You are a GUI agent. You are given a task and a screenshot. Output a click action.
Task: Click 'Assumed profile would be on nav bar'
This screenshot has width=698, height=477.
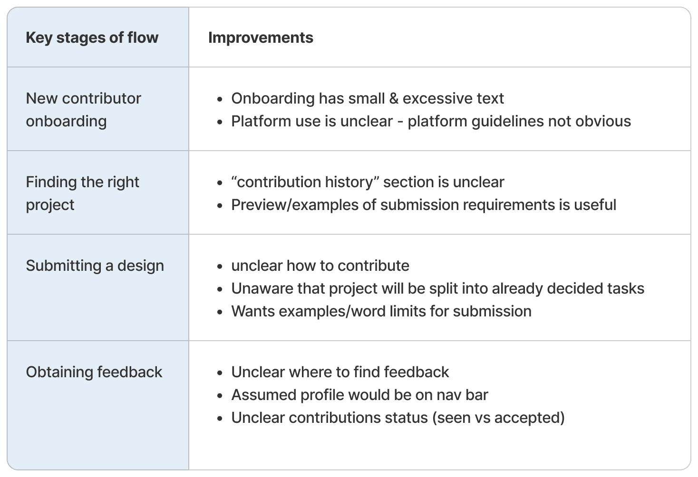coord(359,395)
